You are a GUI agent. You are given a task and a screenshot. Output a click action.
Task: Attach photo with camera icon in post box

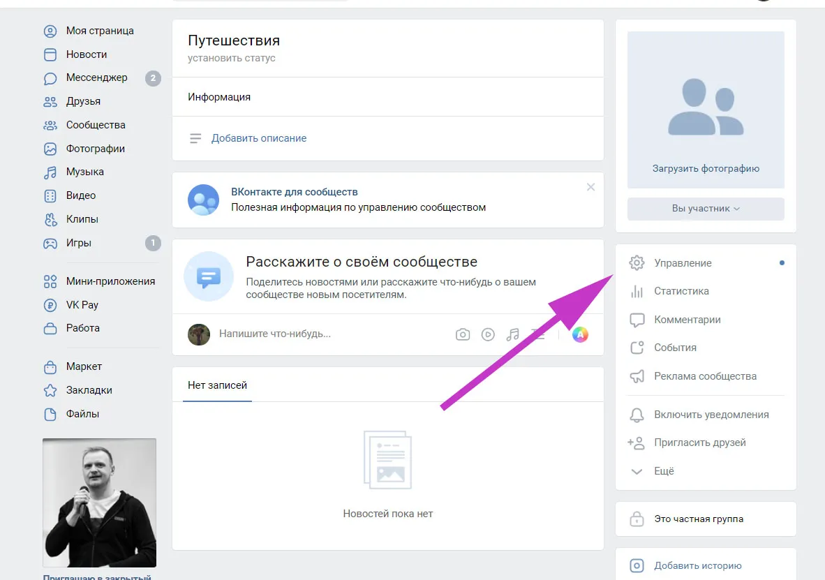tap(463, 334)
